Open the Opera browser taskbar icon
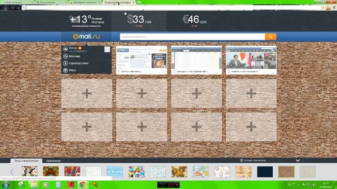 click(71, 185)
